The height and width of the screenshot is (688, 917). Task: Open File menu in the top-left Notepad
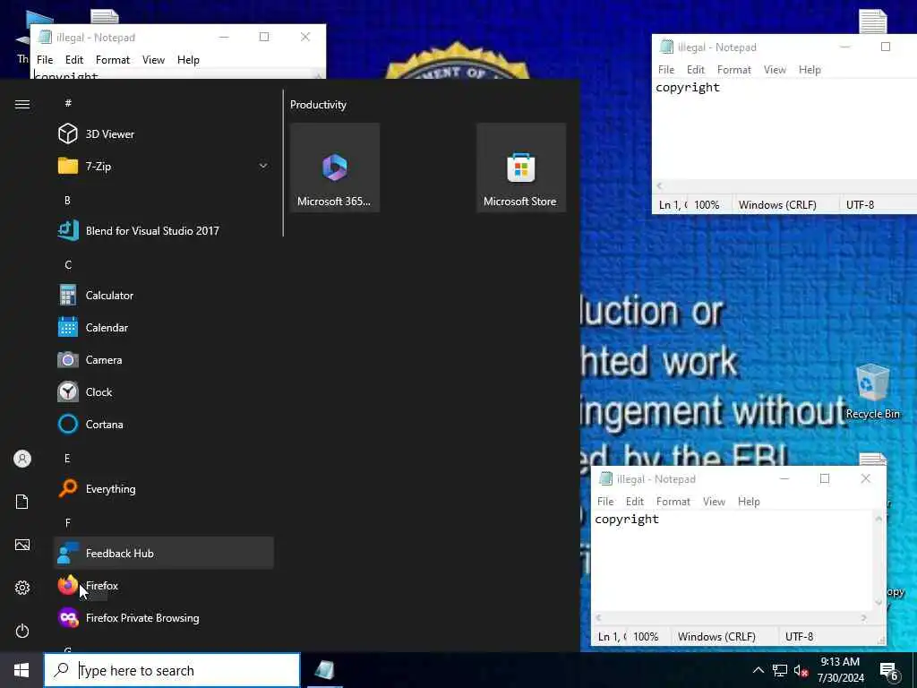[x=45, y=60]
